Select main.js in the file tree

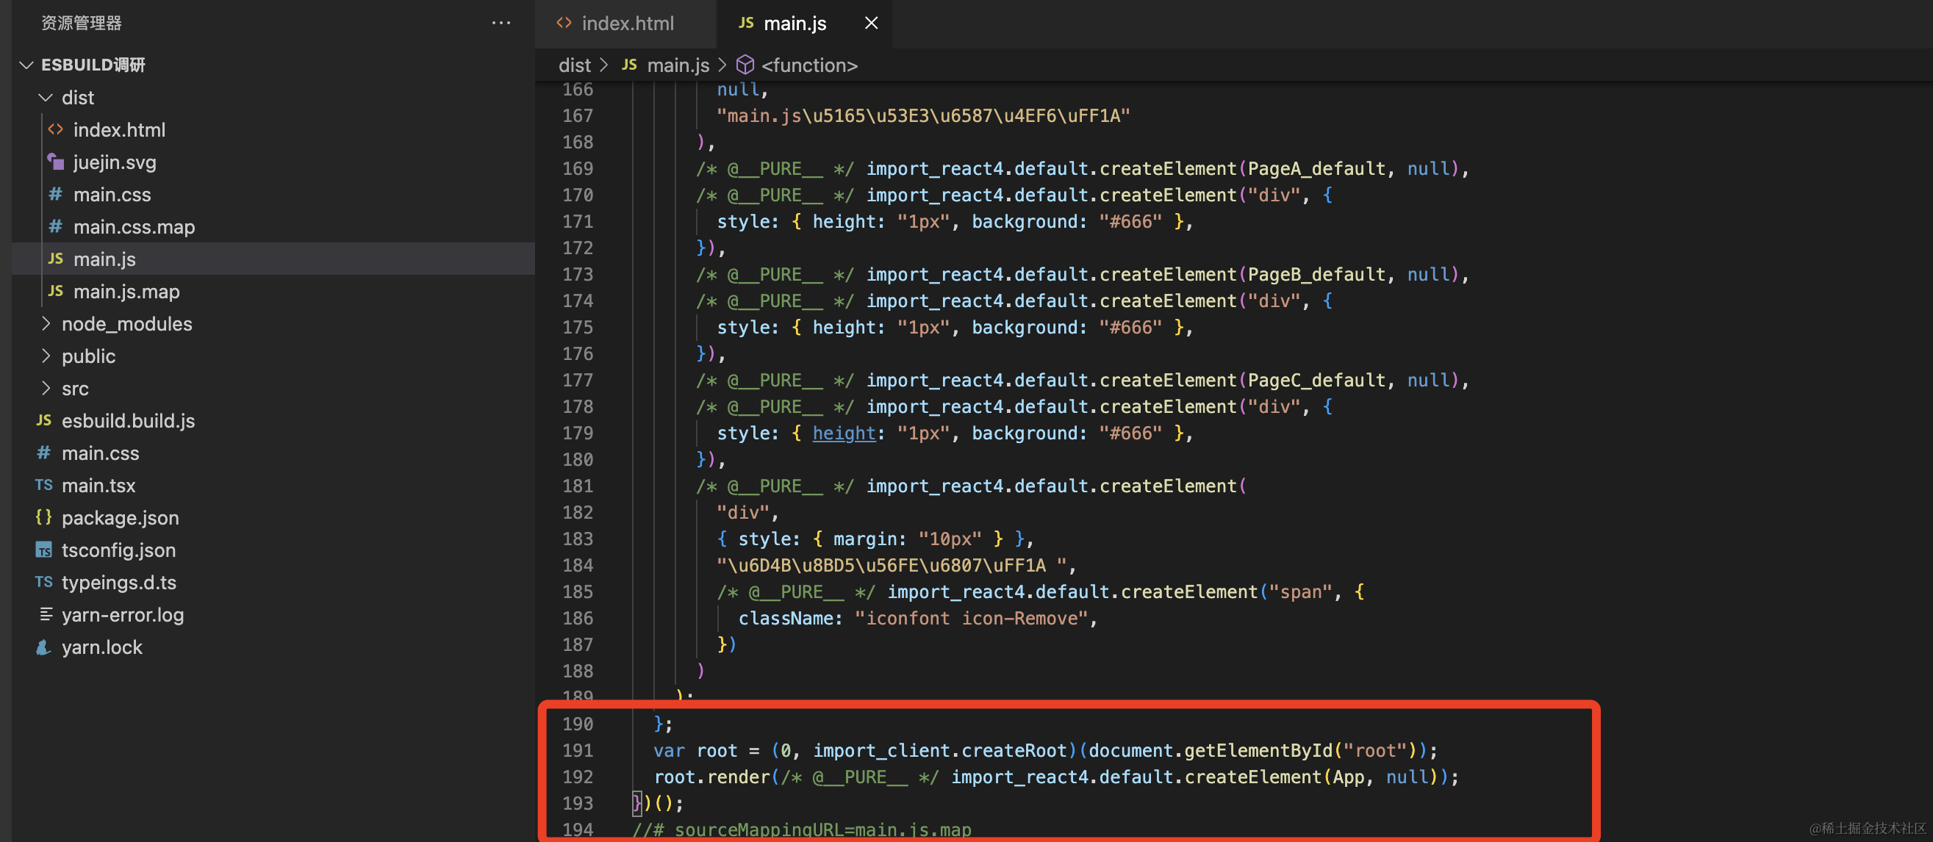104,259
